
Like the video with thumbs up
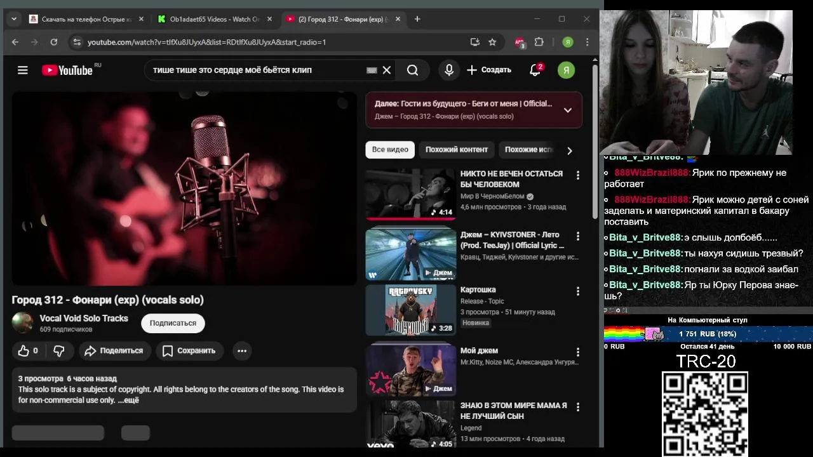point(29,350)
